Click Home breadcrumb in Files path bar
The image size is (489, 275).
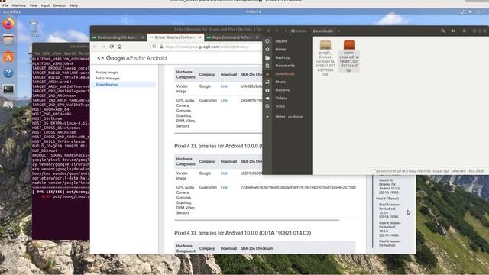pyautogui.click(x=299, y=31)
